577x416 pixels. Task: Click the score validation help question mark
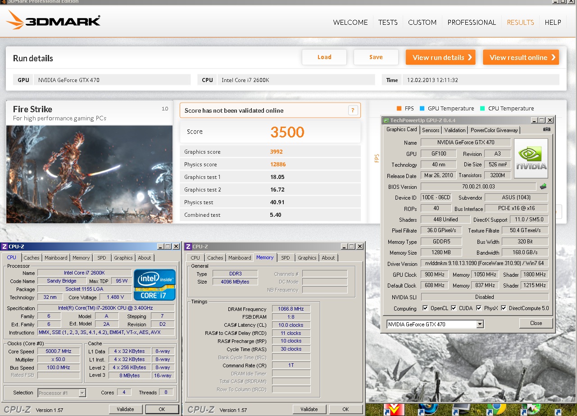354,110
